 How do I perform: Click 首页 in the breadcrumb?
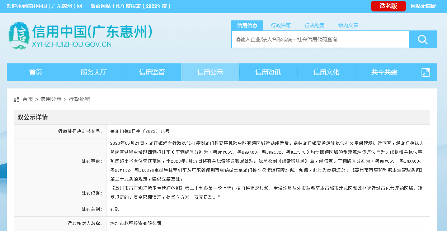(x=28, y=99)
